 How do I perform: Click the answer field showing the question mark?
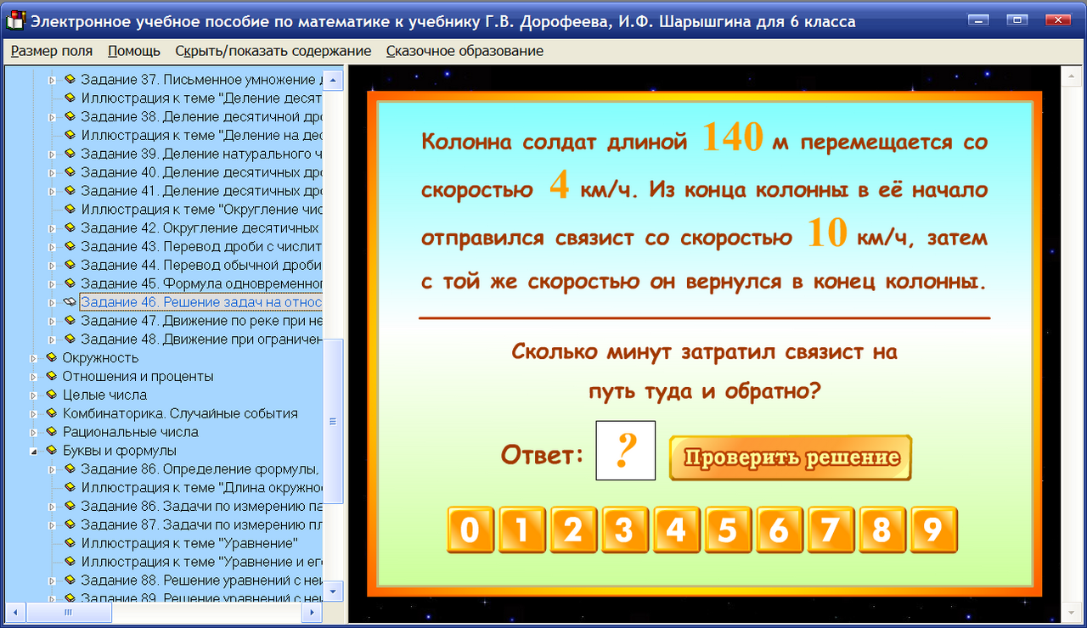point(626,450)
